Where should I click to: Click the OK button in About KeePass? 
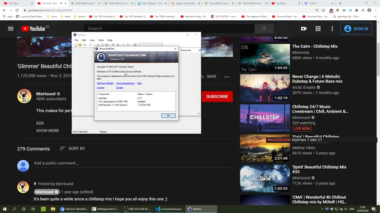point(168,115)
